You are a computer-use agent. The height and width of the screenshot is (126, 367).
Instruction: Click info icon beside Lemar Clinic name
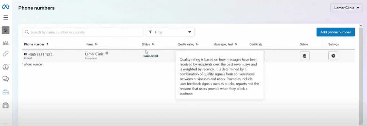[x=107, y=53]
